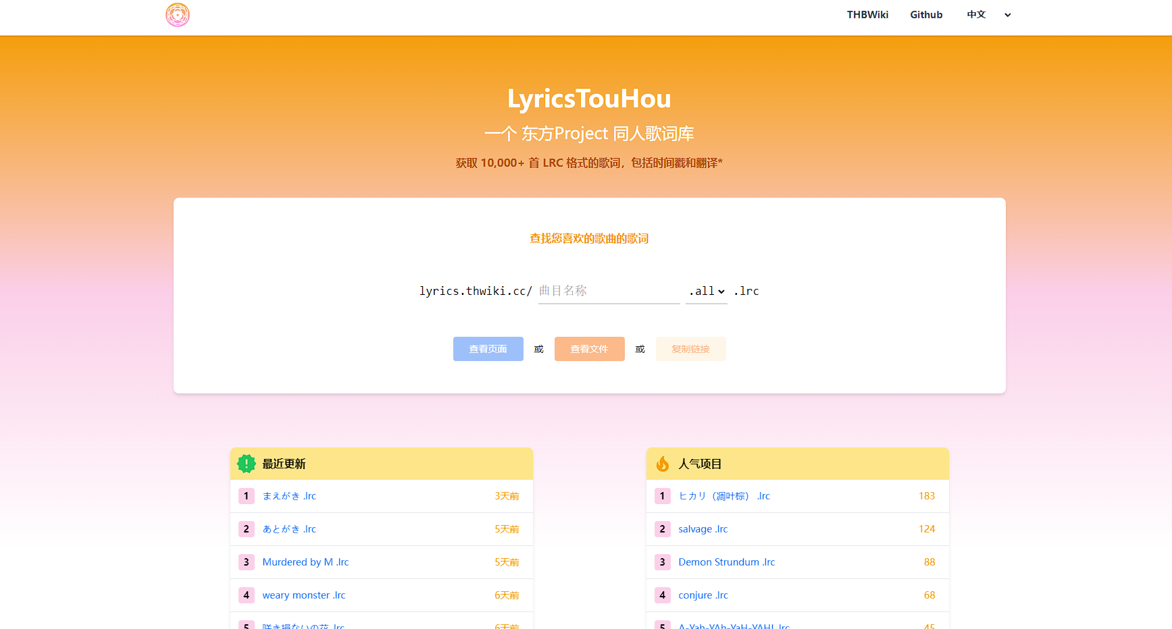The height and width of the screenshot is (629, 1172).
Task: Click the 人气项目 section heading
Action: tap(700, 464)
